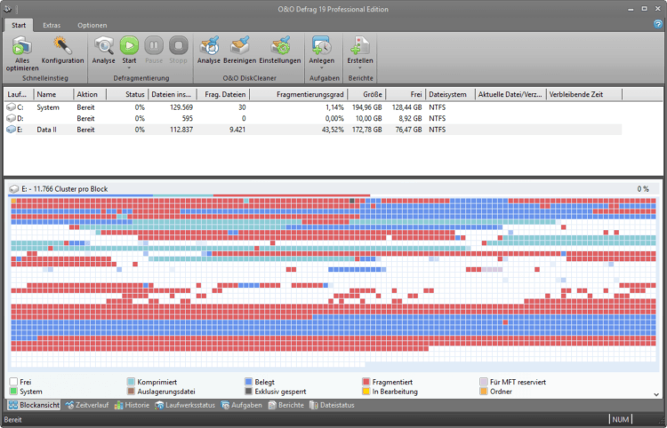The width and height of the screenshot is (667, 428).
Task: Open the Konfiguration wizard icon
Action: point(62,46)
